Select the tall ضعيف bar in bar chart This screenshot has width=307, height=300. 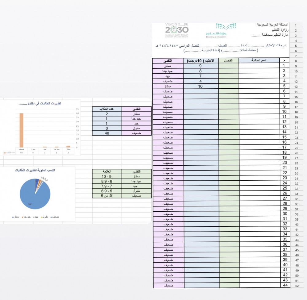[x=21, y=130]
